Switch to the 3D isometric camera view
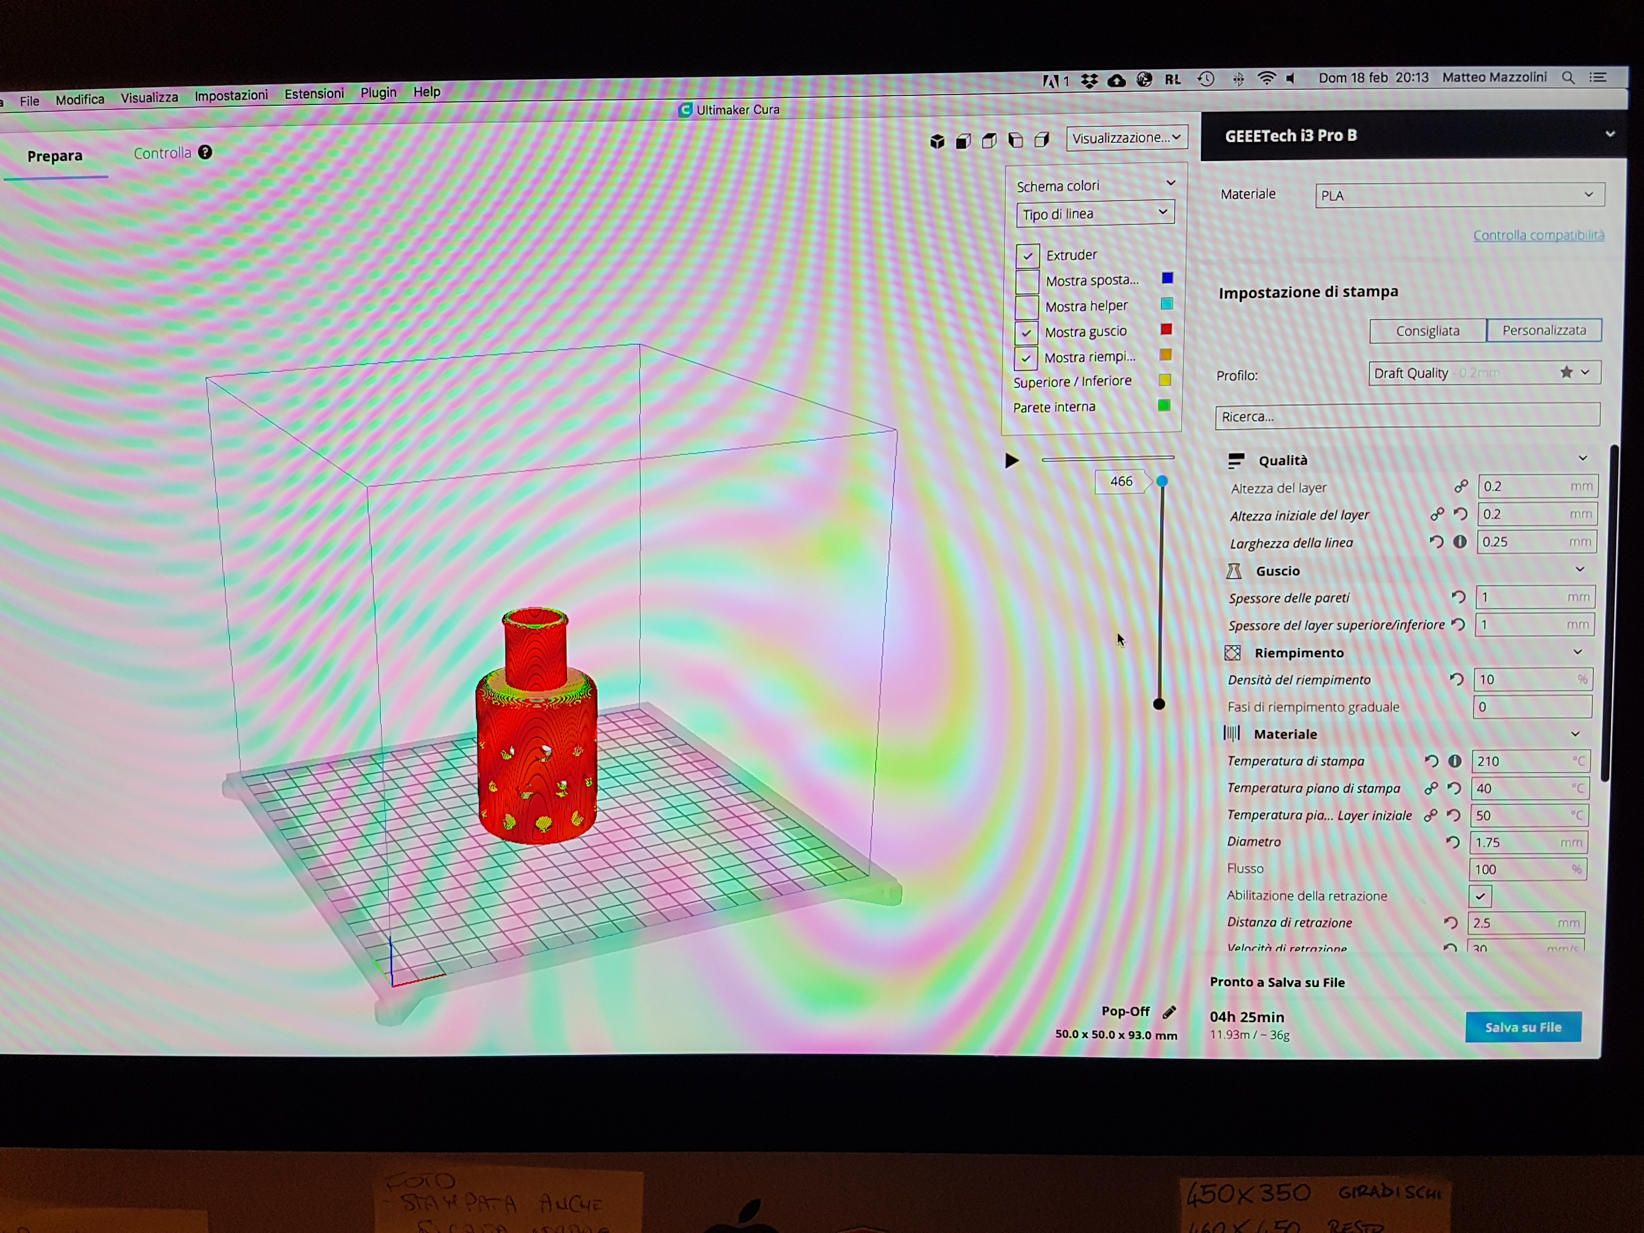 (x=937, y=141)
